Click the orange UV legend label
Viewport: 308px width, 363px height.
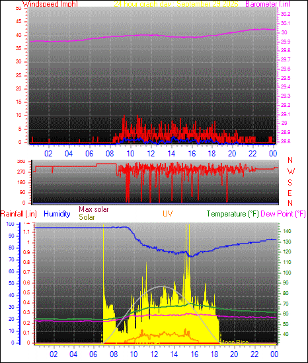tap(167, 213)
